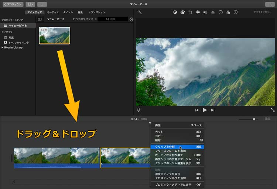Choose オーディオを切り離す in the context menu

(x=177, y=155)
